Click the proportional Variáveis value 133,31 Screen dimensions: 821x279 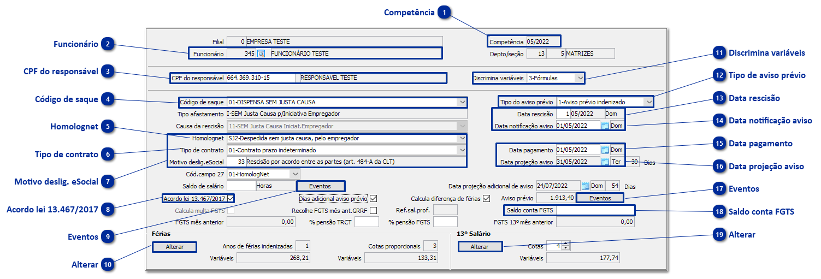pyautogui.click(x=401, y=258)
